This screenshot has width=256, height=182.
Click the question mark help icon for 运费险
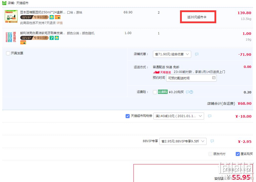point(191,92)
